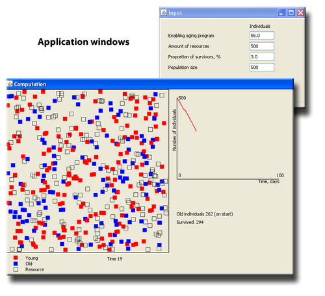This screenshot has height=296, width=325.
Task: Click the 500 label at graph top
Action: pos(182,98)
